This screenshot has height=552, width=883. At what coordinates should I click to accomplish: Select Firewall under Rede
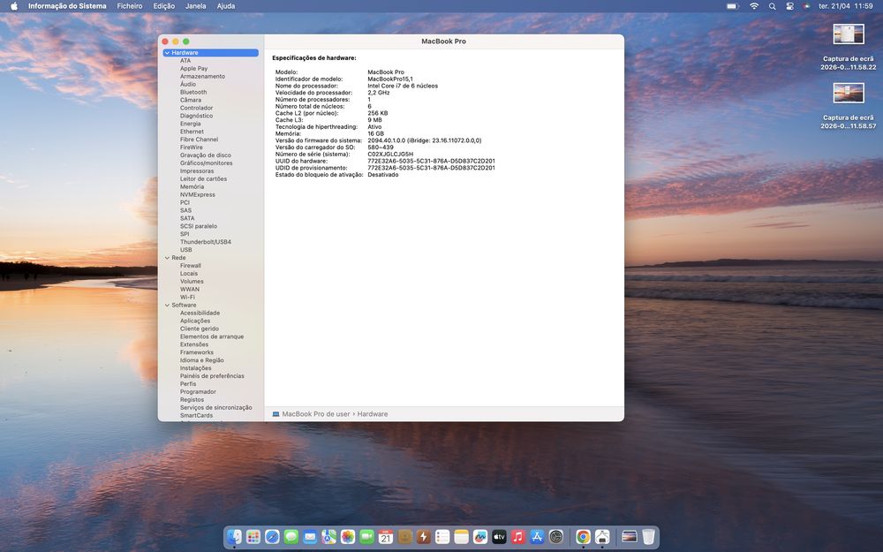(191, 266)
